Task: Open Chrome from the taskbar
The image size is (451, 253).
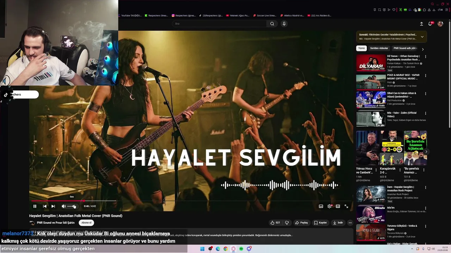Action: click(x=225, y=249)
